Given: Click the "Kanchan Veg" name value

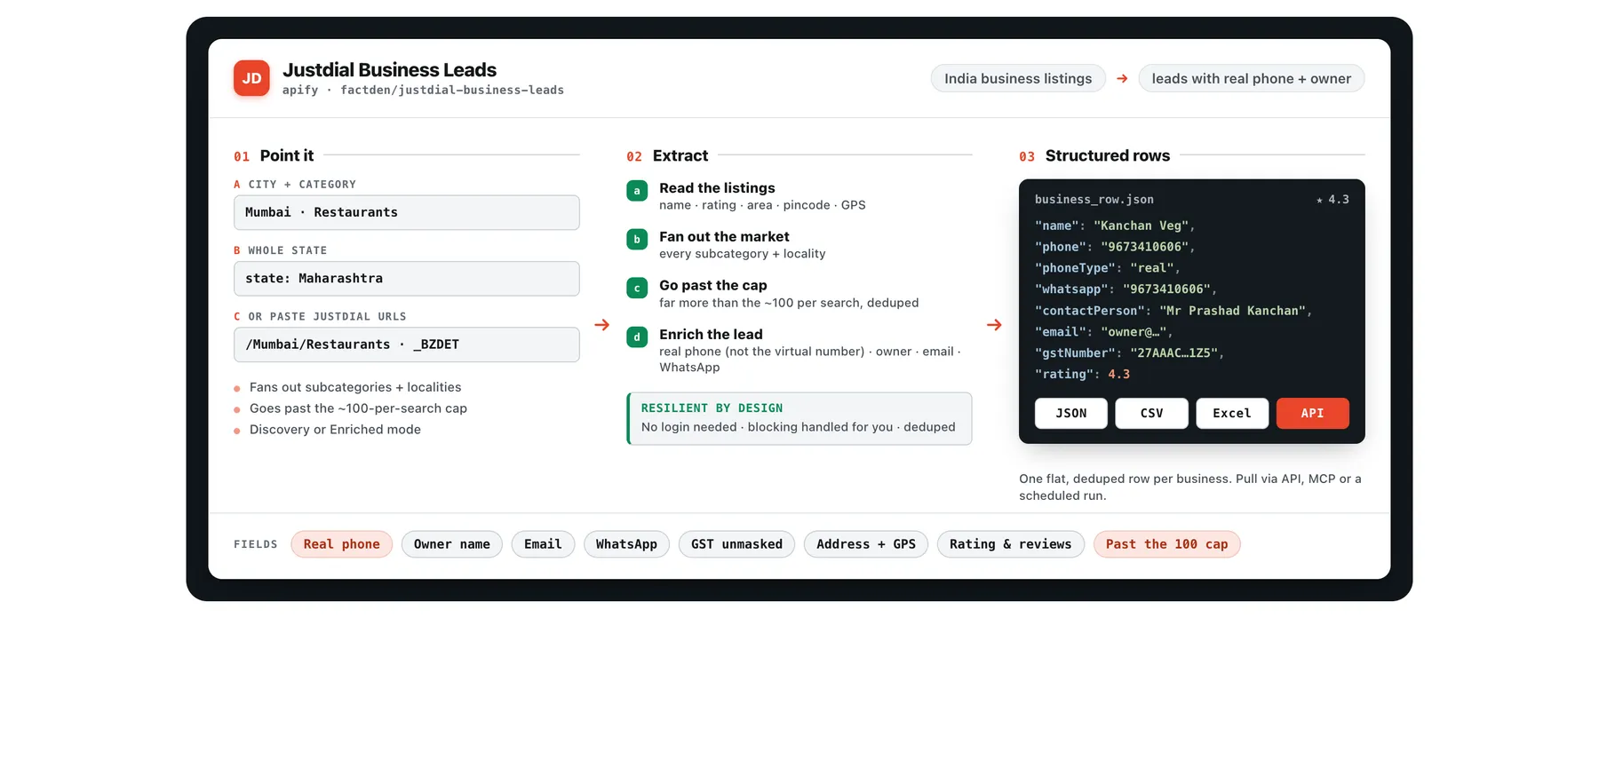Looking at the screenshot, I should tap(1141, 226).
